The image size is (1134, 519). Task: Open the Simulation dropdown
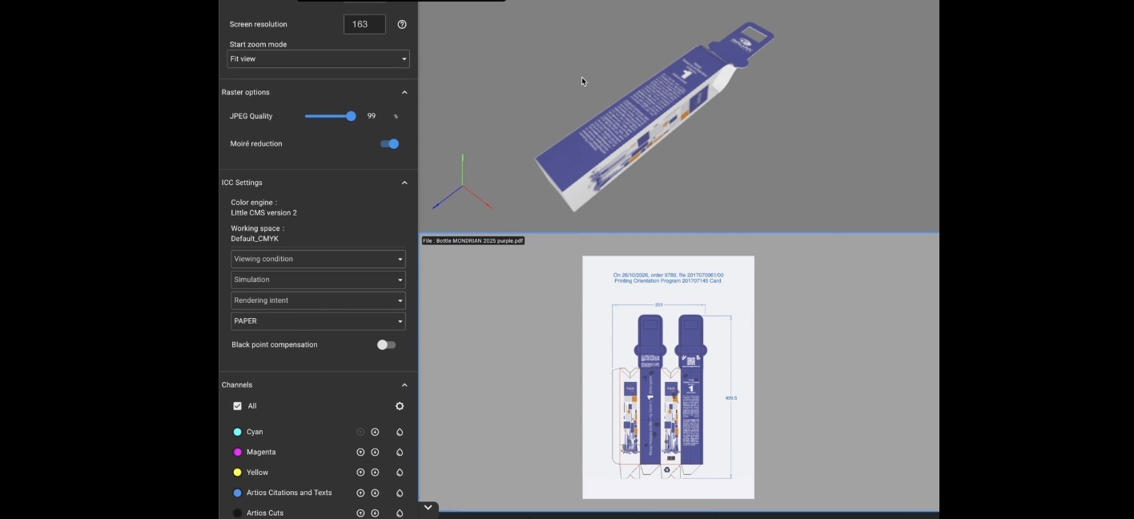tap(318, 280)
